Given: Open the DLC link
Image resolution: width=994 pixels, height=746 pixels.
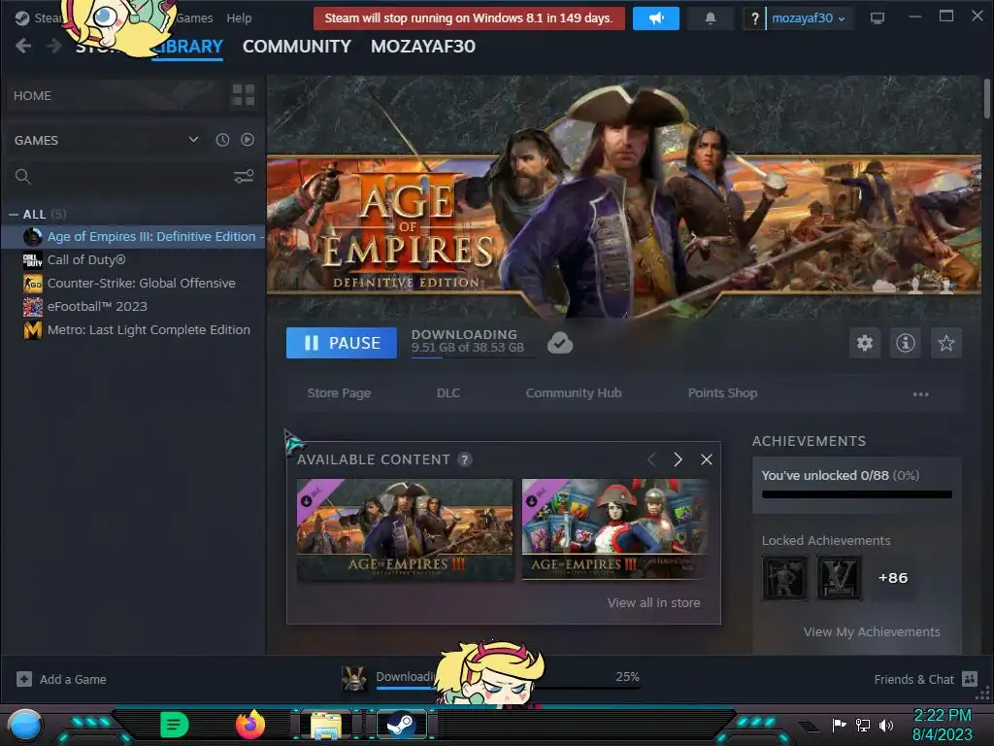Looking at the screenshot, I should 448,393.
